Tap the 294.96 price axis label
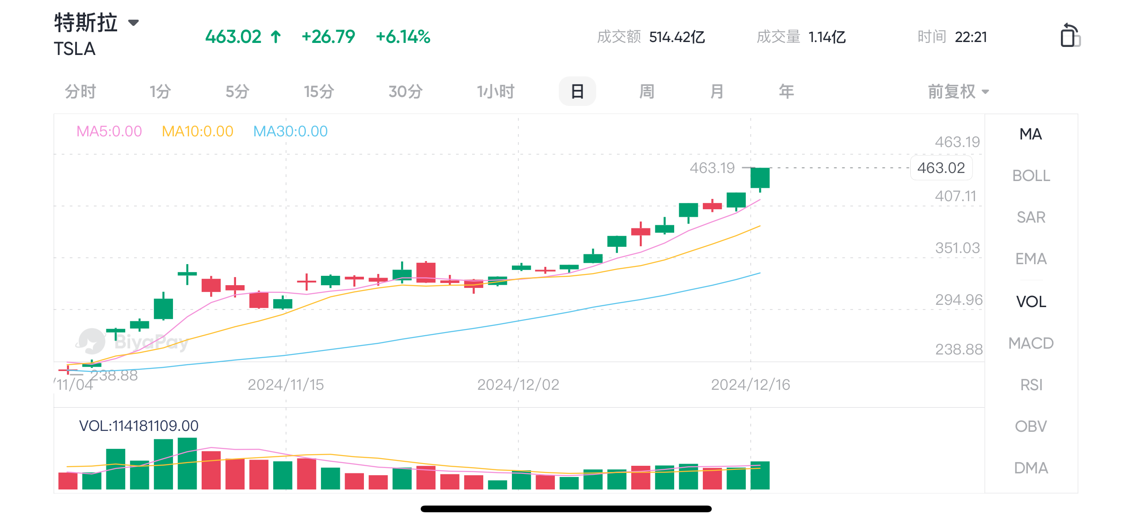Image resolution: width=1132 pixels, height=523 pixels. click(959, 300)
